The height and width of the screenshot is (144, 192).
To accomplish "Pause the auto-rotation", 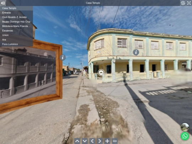I will click(x=183, y=3).
